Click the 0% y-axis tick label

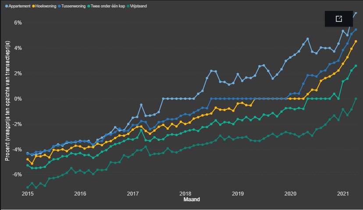point(18,99)
